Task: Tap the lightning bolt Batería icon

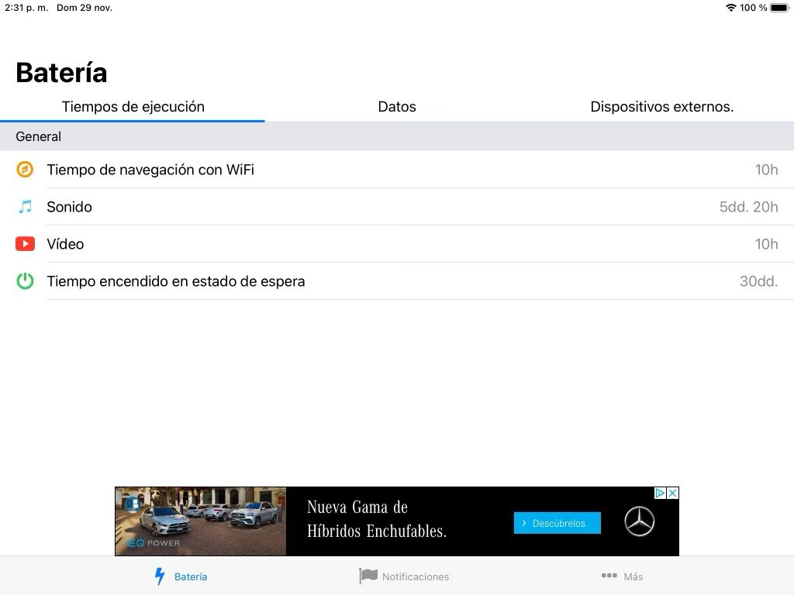Action: pos(160,576)
